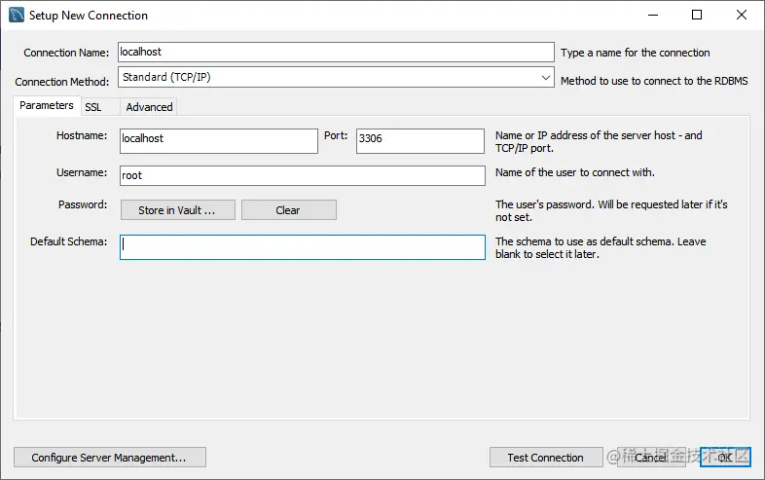Click the 'Name or IP address of the server host' hint

[599, 141]
